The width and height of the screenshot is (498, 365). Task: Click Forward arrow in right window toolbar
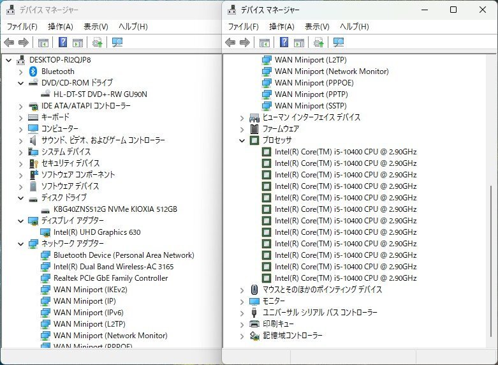coord(245,42)
